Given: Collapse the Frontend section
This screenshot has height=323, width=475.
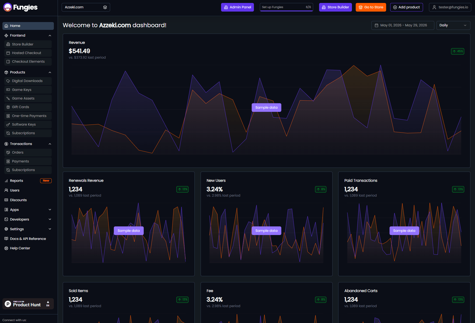Looking at the screenshot, I should pyautogui.click(x=50, y=36).
